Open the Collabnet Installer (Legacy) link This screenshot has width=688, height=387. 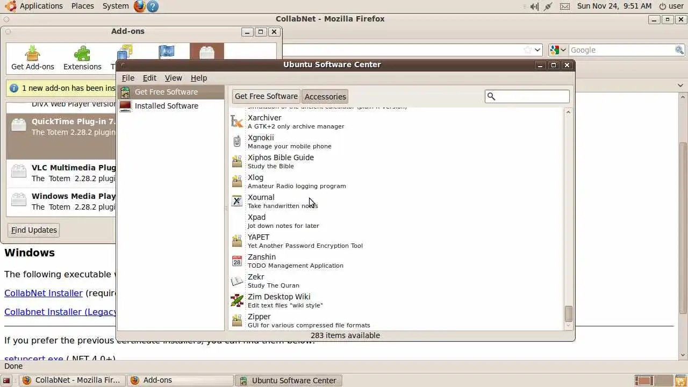[x=60, y=312]
